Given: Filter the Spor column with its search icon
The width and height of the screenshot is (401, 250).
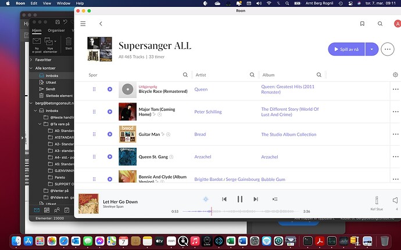Looking at the screenshot, I should [x=185, y=75].
